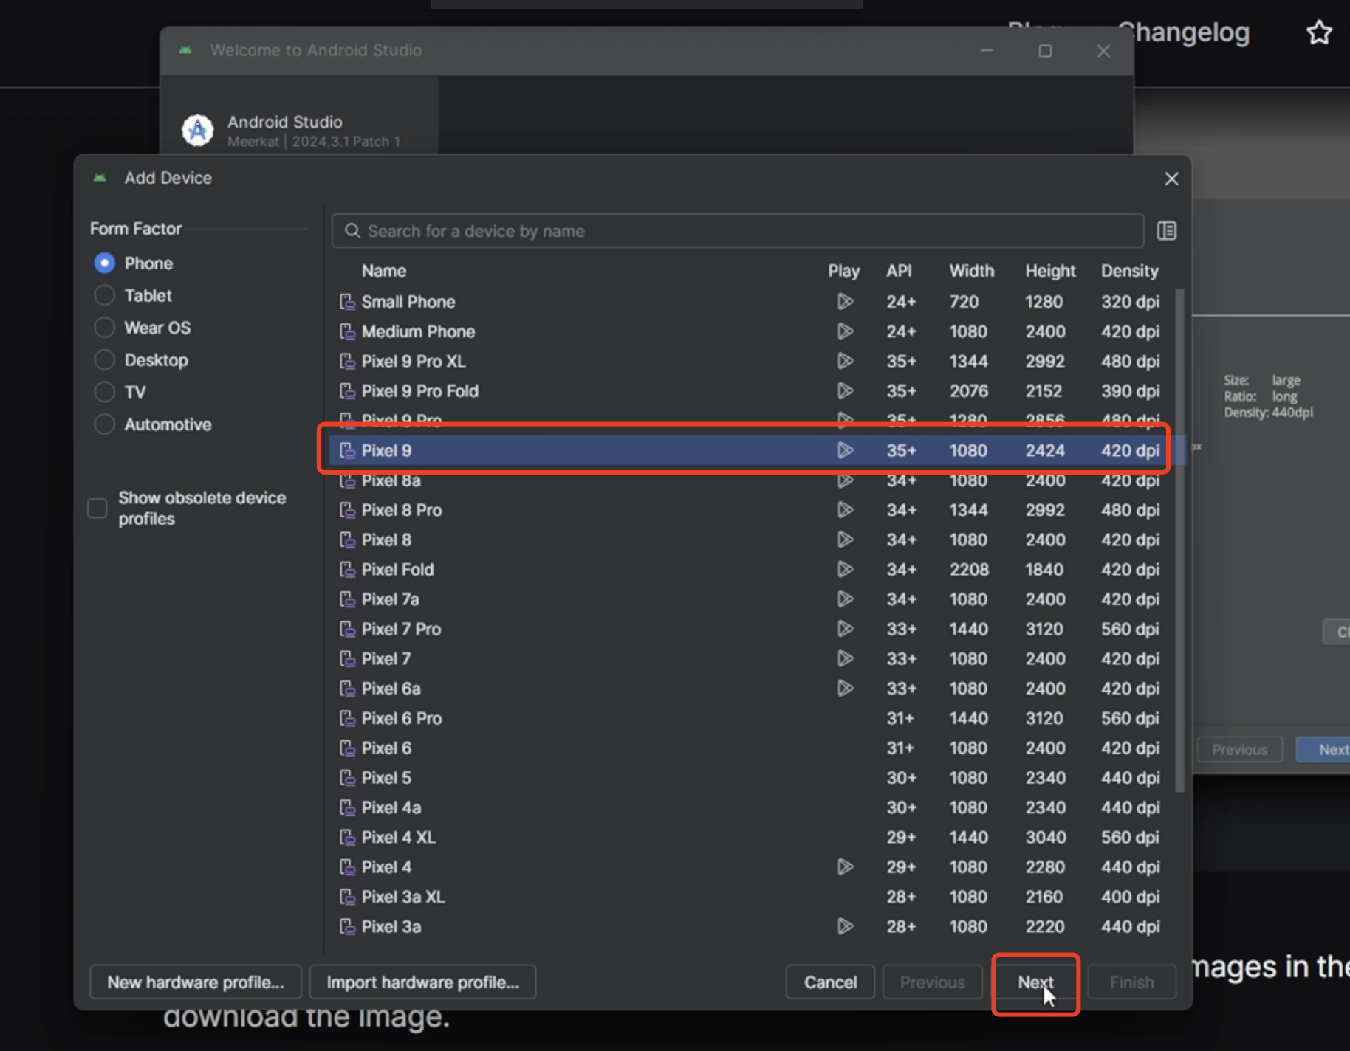Pick the TV form factor
The image size is (1350, 1051).
pos(105,392)
